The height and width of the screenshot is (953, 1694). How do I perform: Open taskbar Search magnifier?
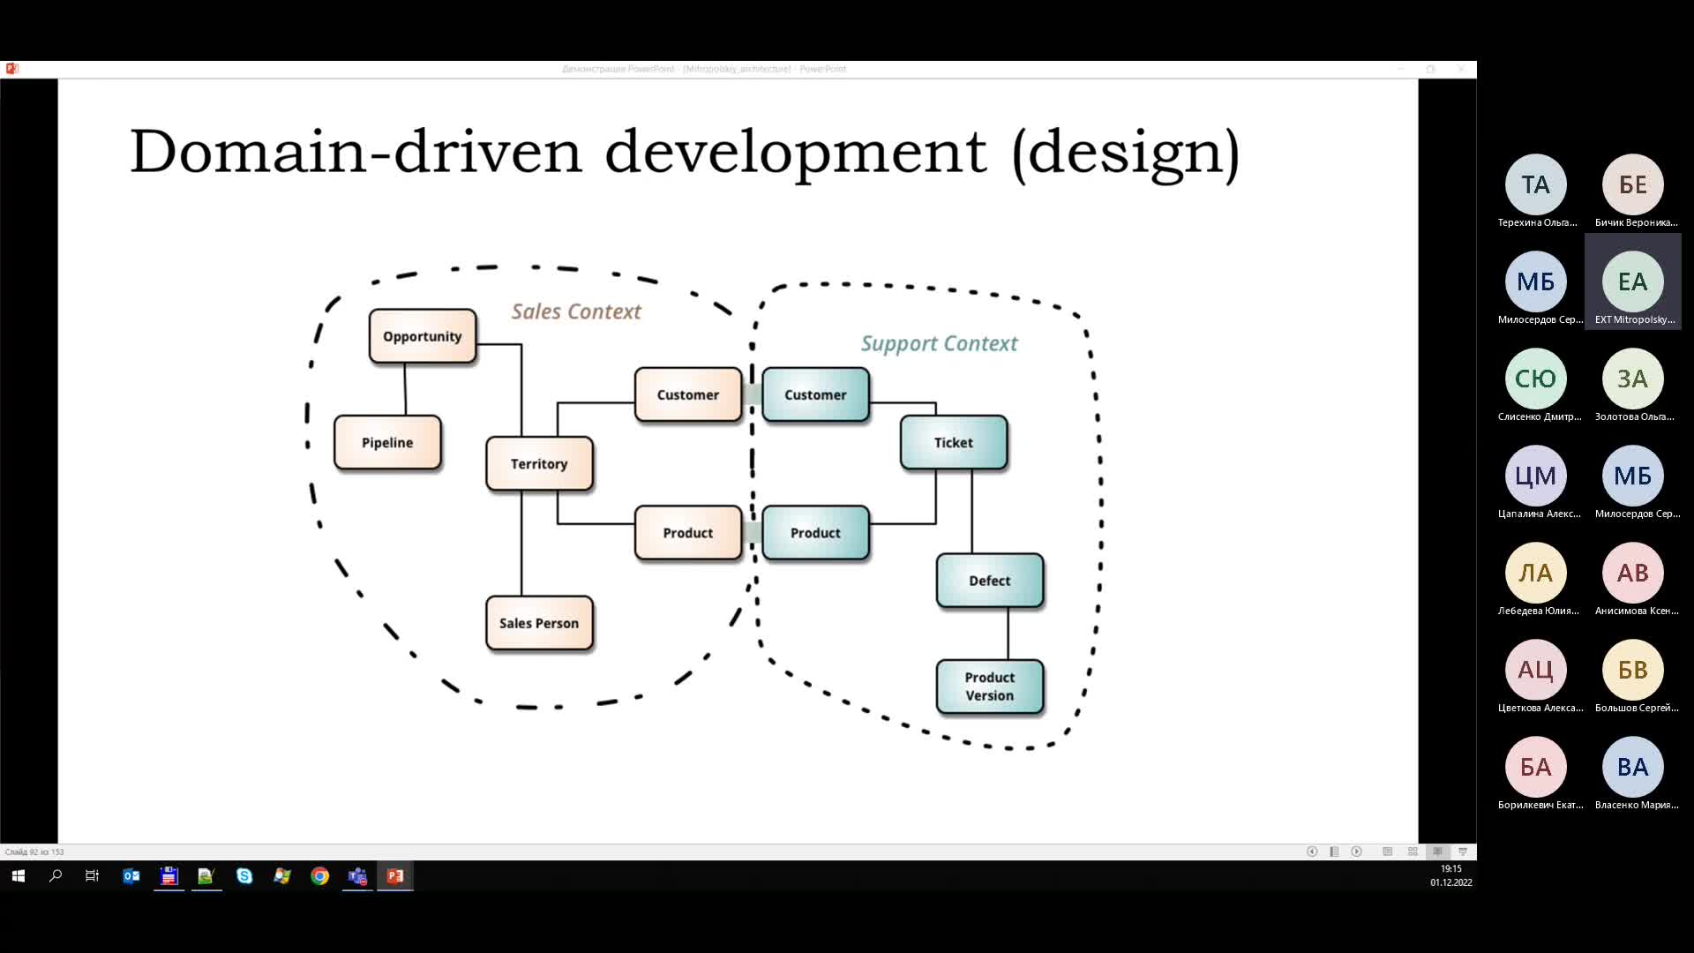click(56, 876)
